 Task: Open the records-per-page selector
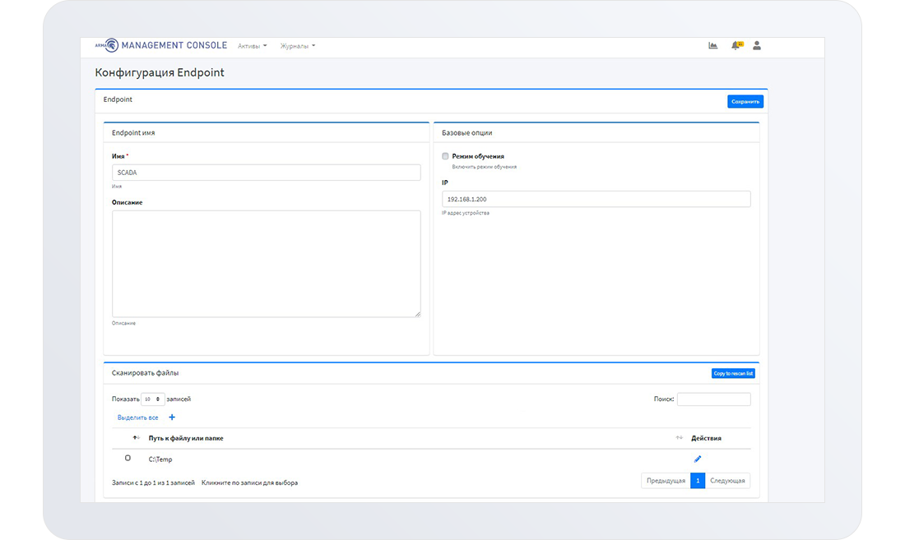point(153,399)
